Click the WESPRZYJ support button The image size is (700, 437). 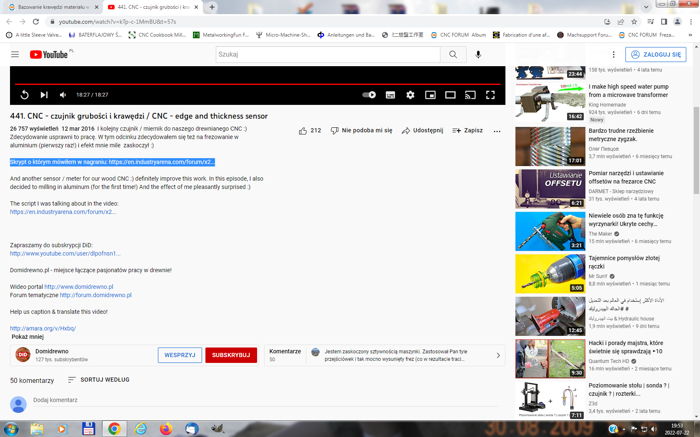point(180,355)
